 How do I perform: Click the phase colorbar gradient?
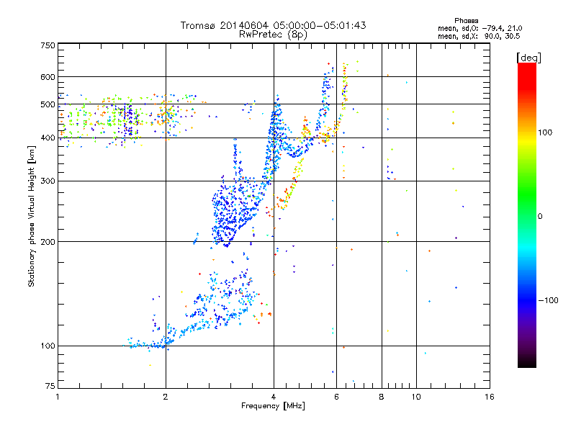pyautogui.click(x=527, y=215)
